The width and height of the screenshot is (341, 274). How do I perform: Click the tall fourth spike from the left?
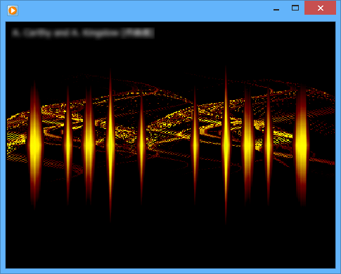[x=110, y=145]
